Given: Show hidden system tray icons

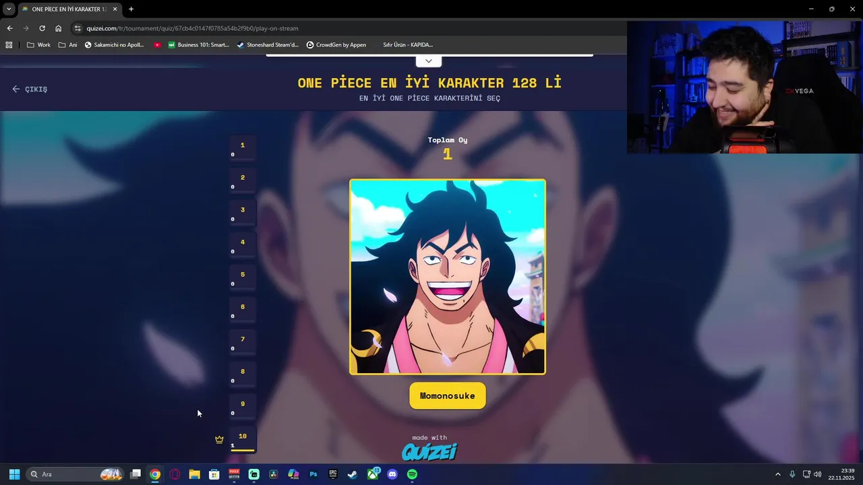Looking at the screenshot, I should [777, 474].
